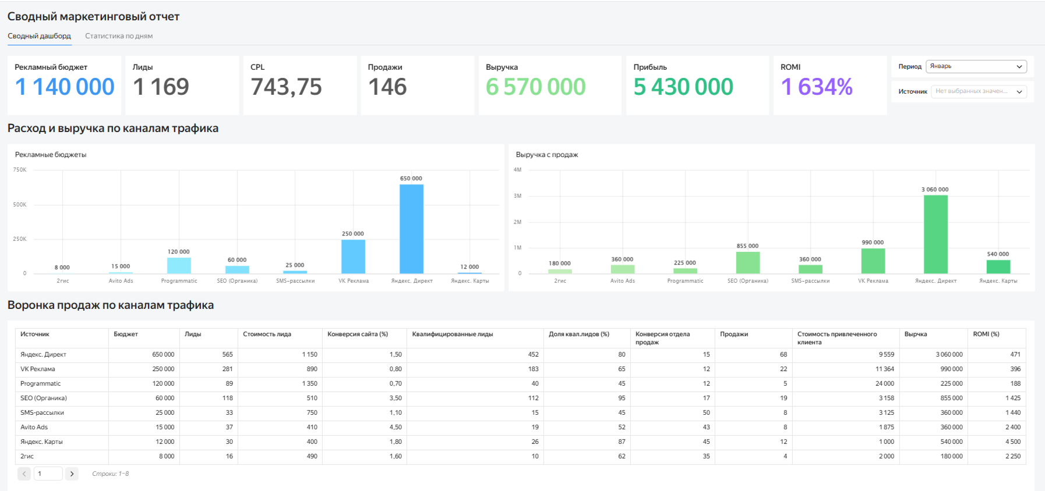
Task: Click the 855 000 SEO (Органика) revenue bar
Action: click(747, 262)
